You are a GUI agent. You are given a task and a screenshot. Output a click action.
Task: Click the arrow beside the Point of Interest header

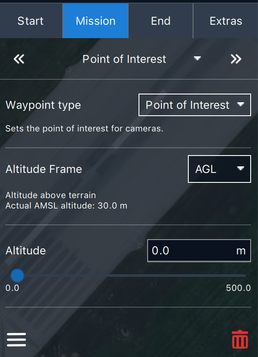click(197, 58)
